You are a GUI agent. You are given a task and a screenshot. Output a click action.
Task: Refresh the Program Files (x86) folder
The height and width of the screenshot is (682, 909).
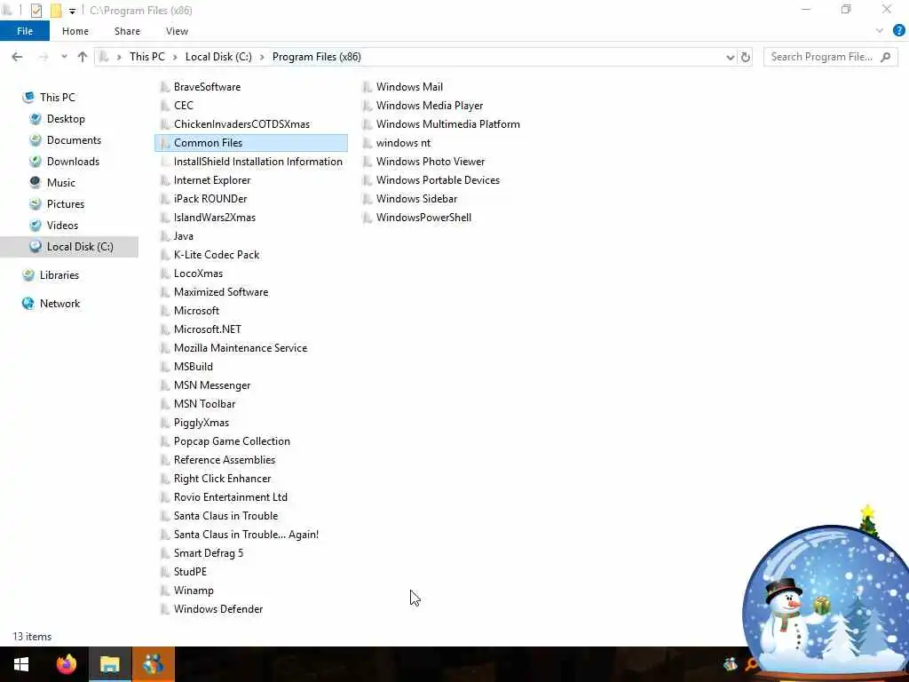pos(746,57)
